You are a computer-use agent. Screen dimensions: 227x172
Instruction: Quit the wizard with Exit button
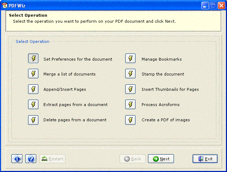[205, 159]
